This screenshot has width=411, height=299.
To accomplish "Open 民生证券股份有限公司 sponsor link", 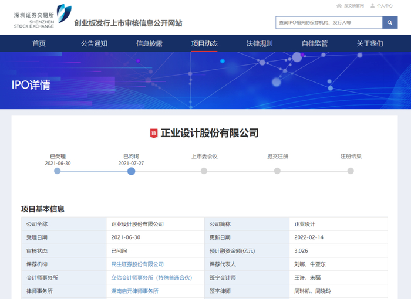I will 137,264.
